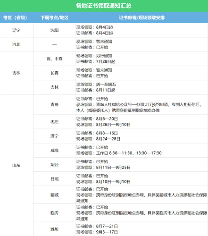Viewport: 208px width, 236px height.
Task: Select 证书邮寄：已开始 in 青岛 row
Action: click(x=92, y=99)
